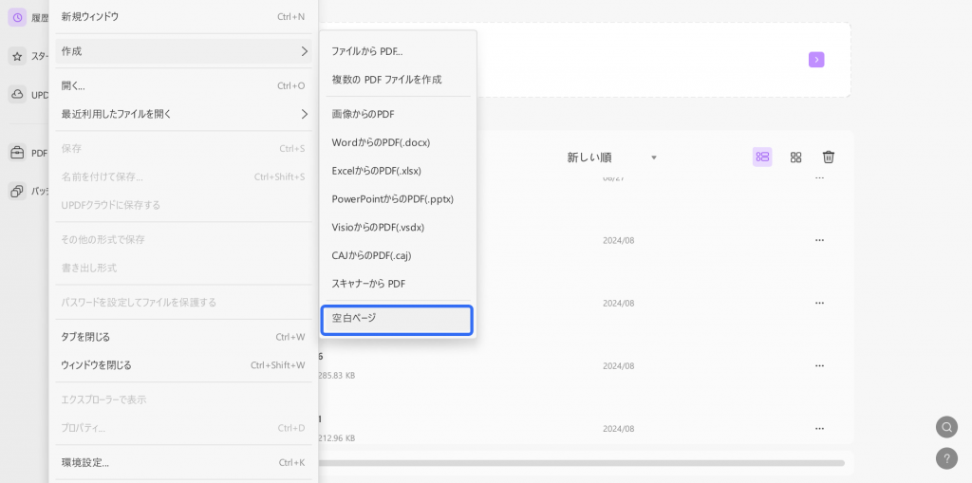Viewport: 972px width, 483px height.
Task: Click the 285.83 KB file size text
Action: tap(337, 376)
